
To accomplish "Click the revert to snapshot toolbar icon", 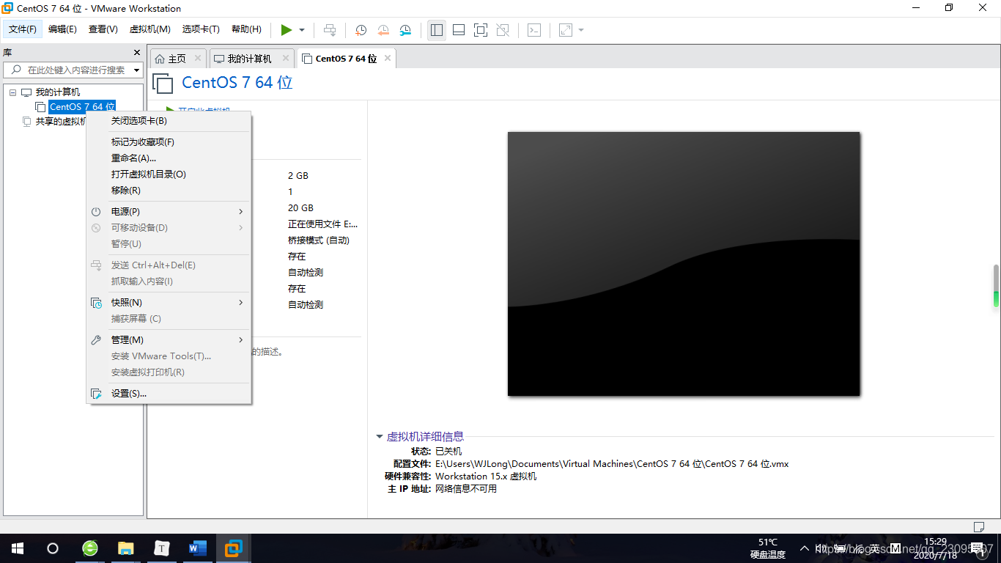I will 383,30.
